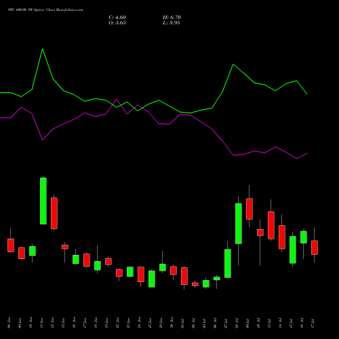Screen dimensions: 339x339
Task: Click the tallest green candlestick in the chart
Action: (x=43, y=201)
